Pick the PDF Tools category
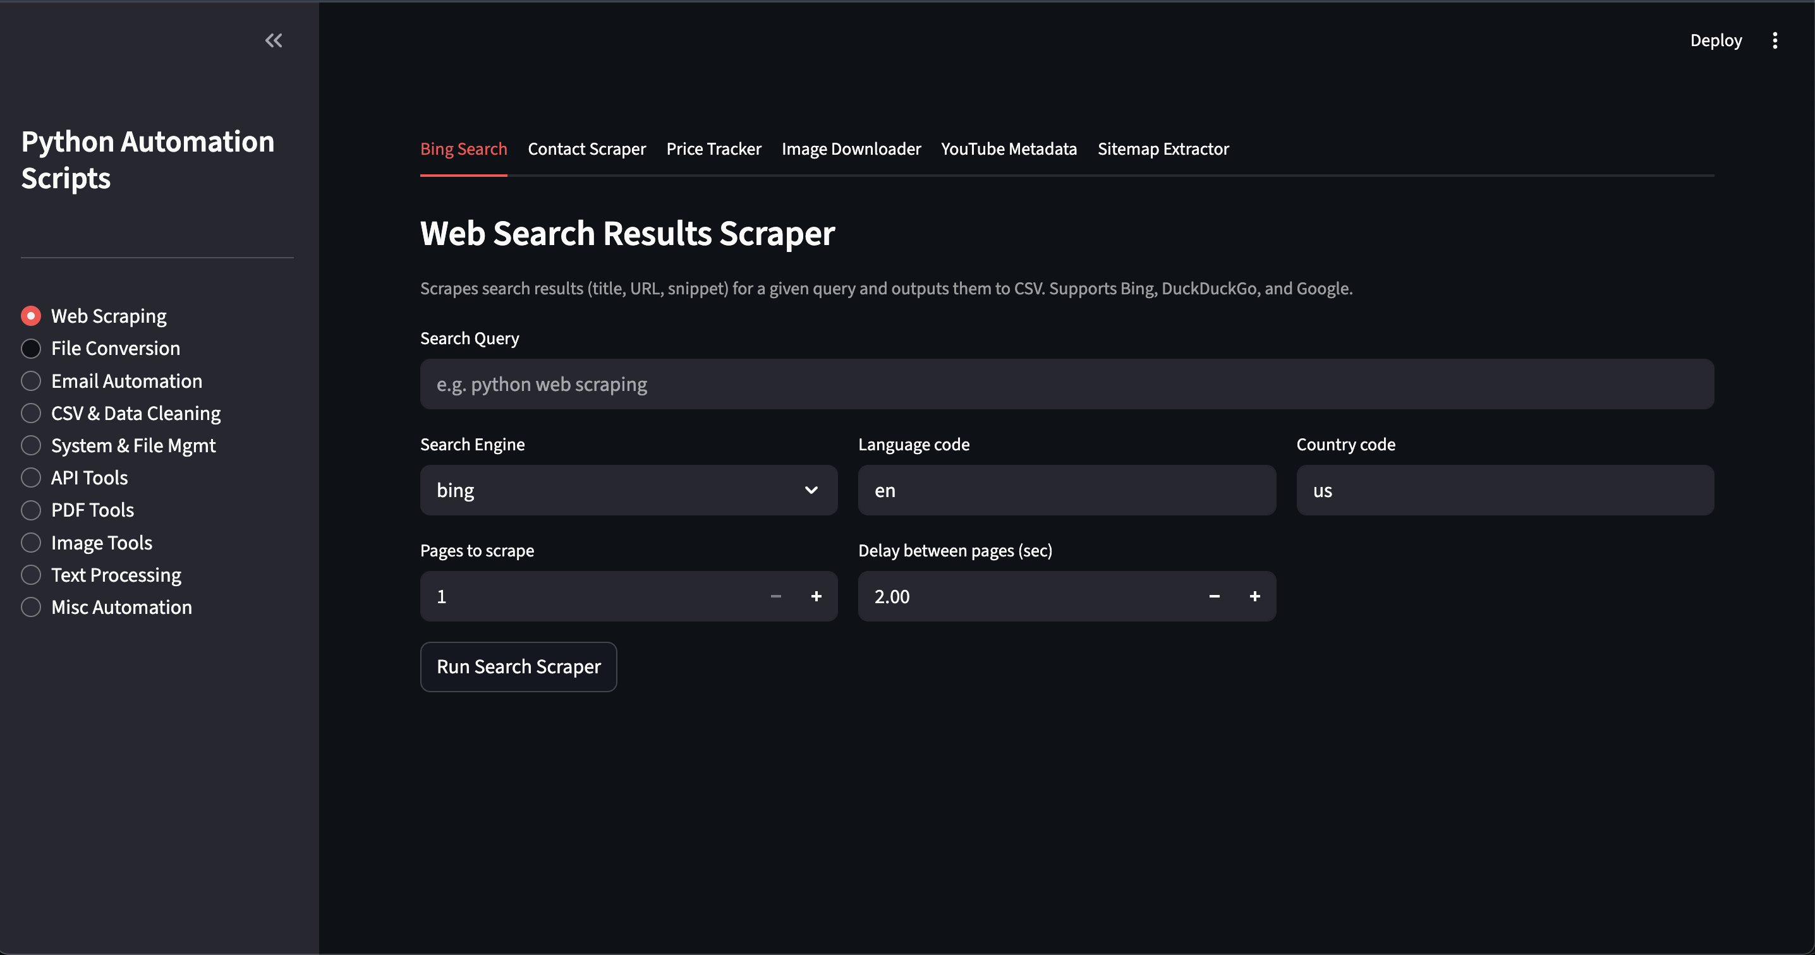1815x955 pixels. 31,510
